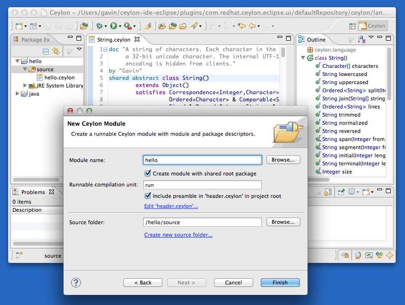The width and height of the screenshot is (405, 305).
Task: Switch to the Package Explorer tab
Action: (32, 40)
